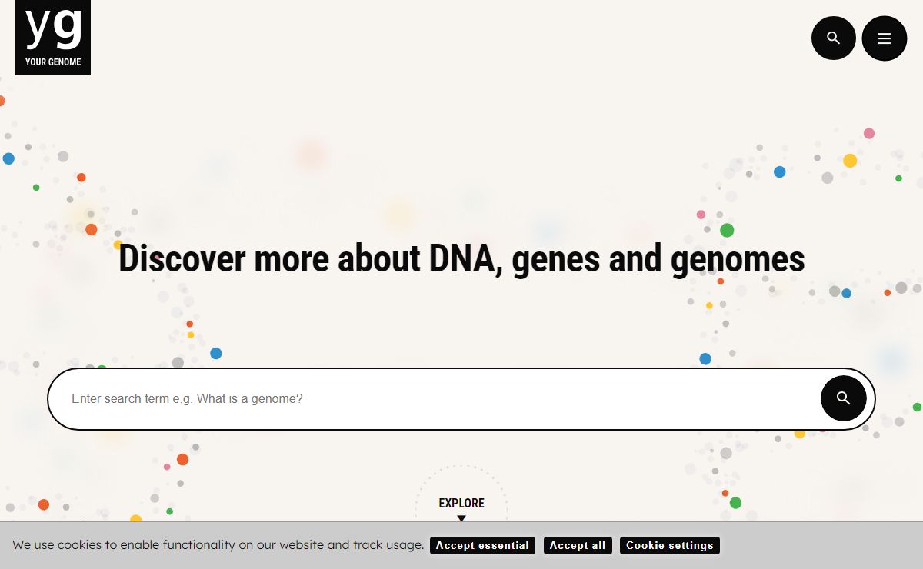Open the header search magnifier icon
Viewport: 923px width, 569px height.
point(834,38)
